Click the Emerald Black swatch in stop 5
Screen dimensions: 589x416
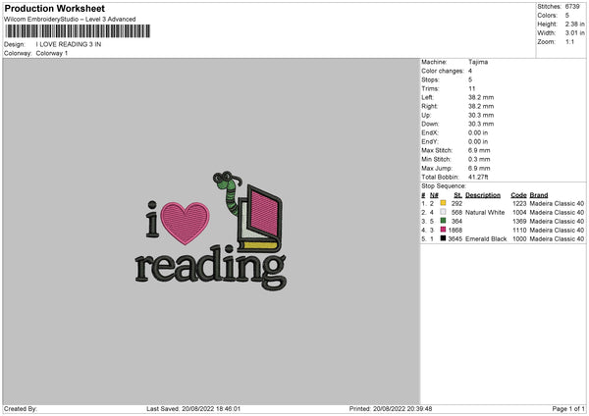(x=444, y=238)
